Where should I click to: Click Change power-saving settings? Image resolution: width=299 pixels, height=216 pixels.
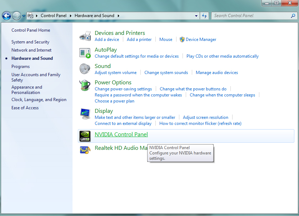123,89
